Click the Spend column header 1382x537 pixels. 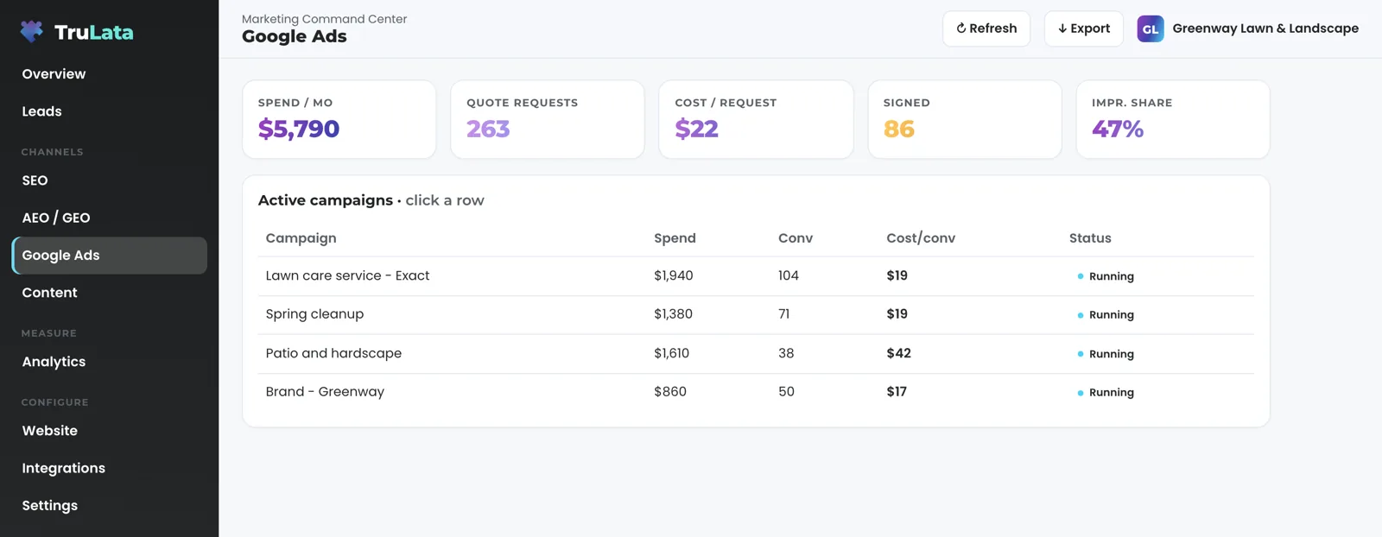675,238
